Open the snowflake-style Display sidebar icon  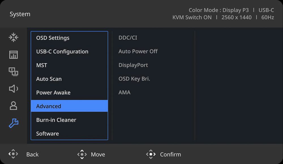tap(13, 38)
